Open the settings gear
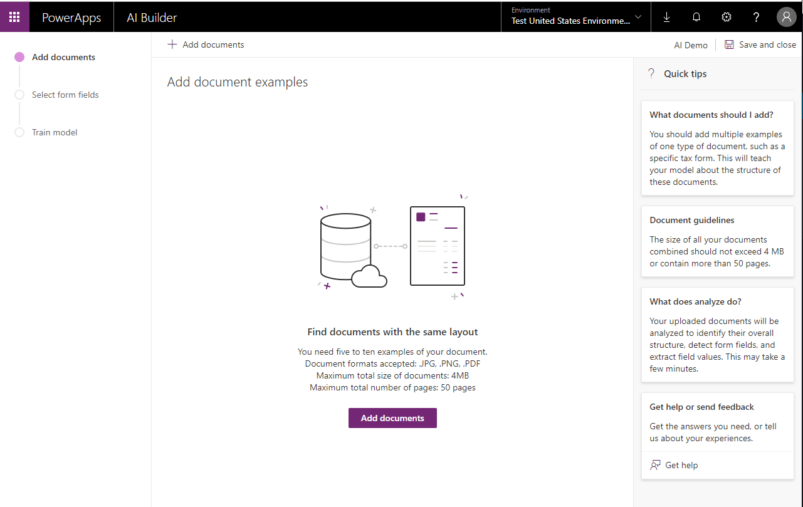Image resolution: width=803 pixels, height=507 pixels. tap(727, 17)
